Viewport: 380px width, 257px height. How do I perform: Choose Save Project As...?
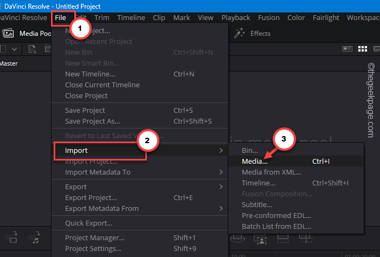click(x=140, y=121)
